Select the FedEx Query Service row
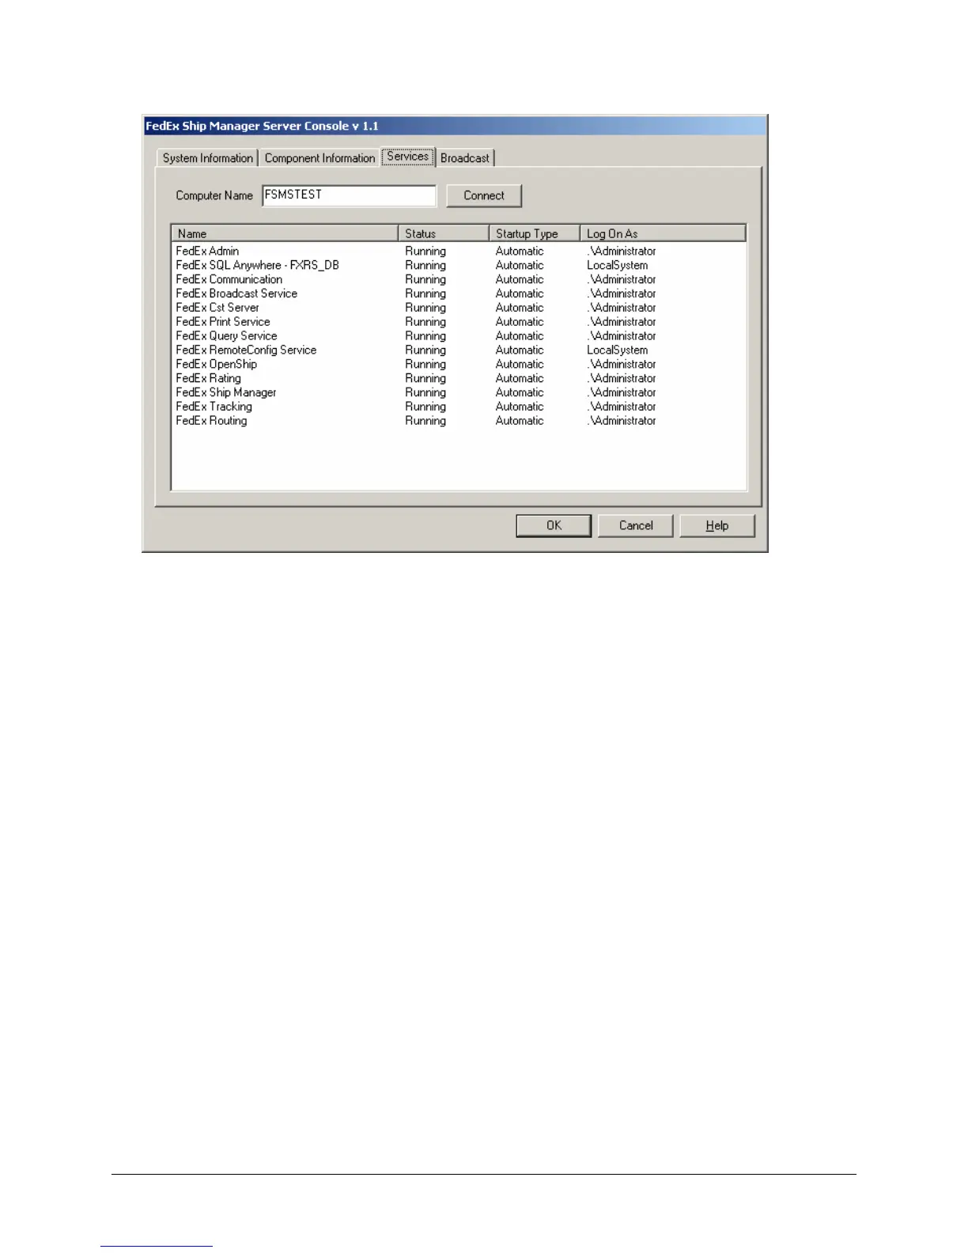Image resolution: width=968 pixels, height=1253 pixels. [x=459, y=336]
